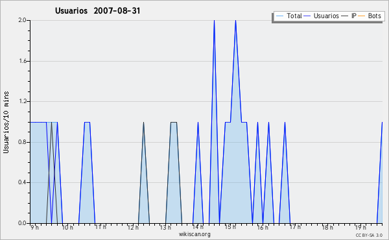Click the '1.6' y-axis value
This screenshot has height=240, width=389.
coord(22,61)
